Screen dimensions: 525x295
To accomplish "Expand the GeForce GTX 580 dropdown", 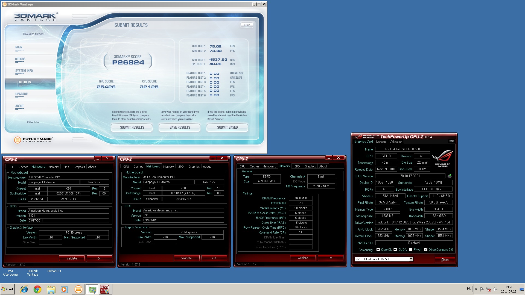I will [x=411, y=259].
